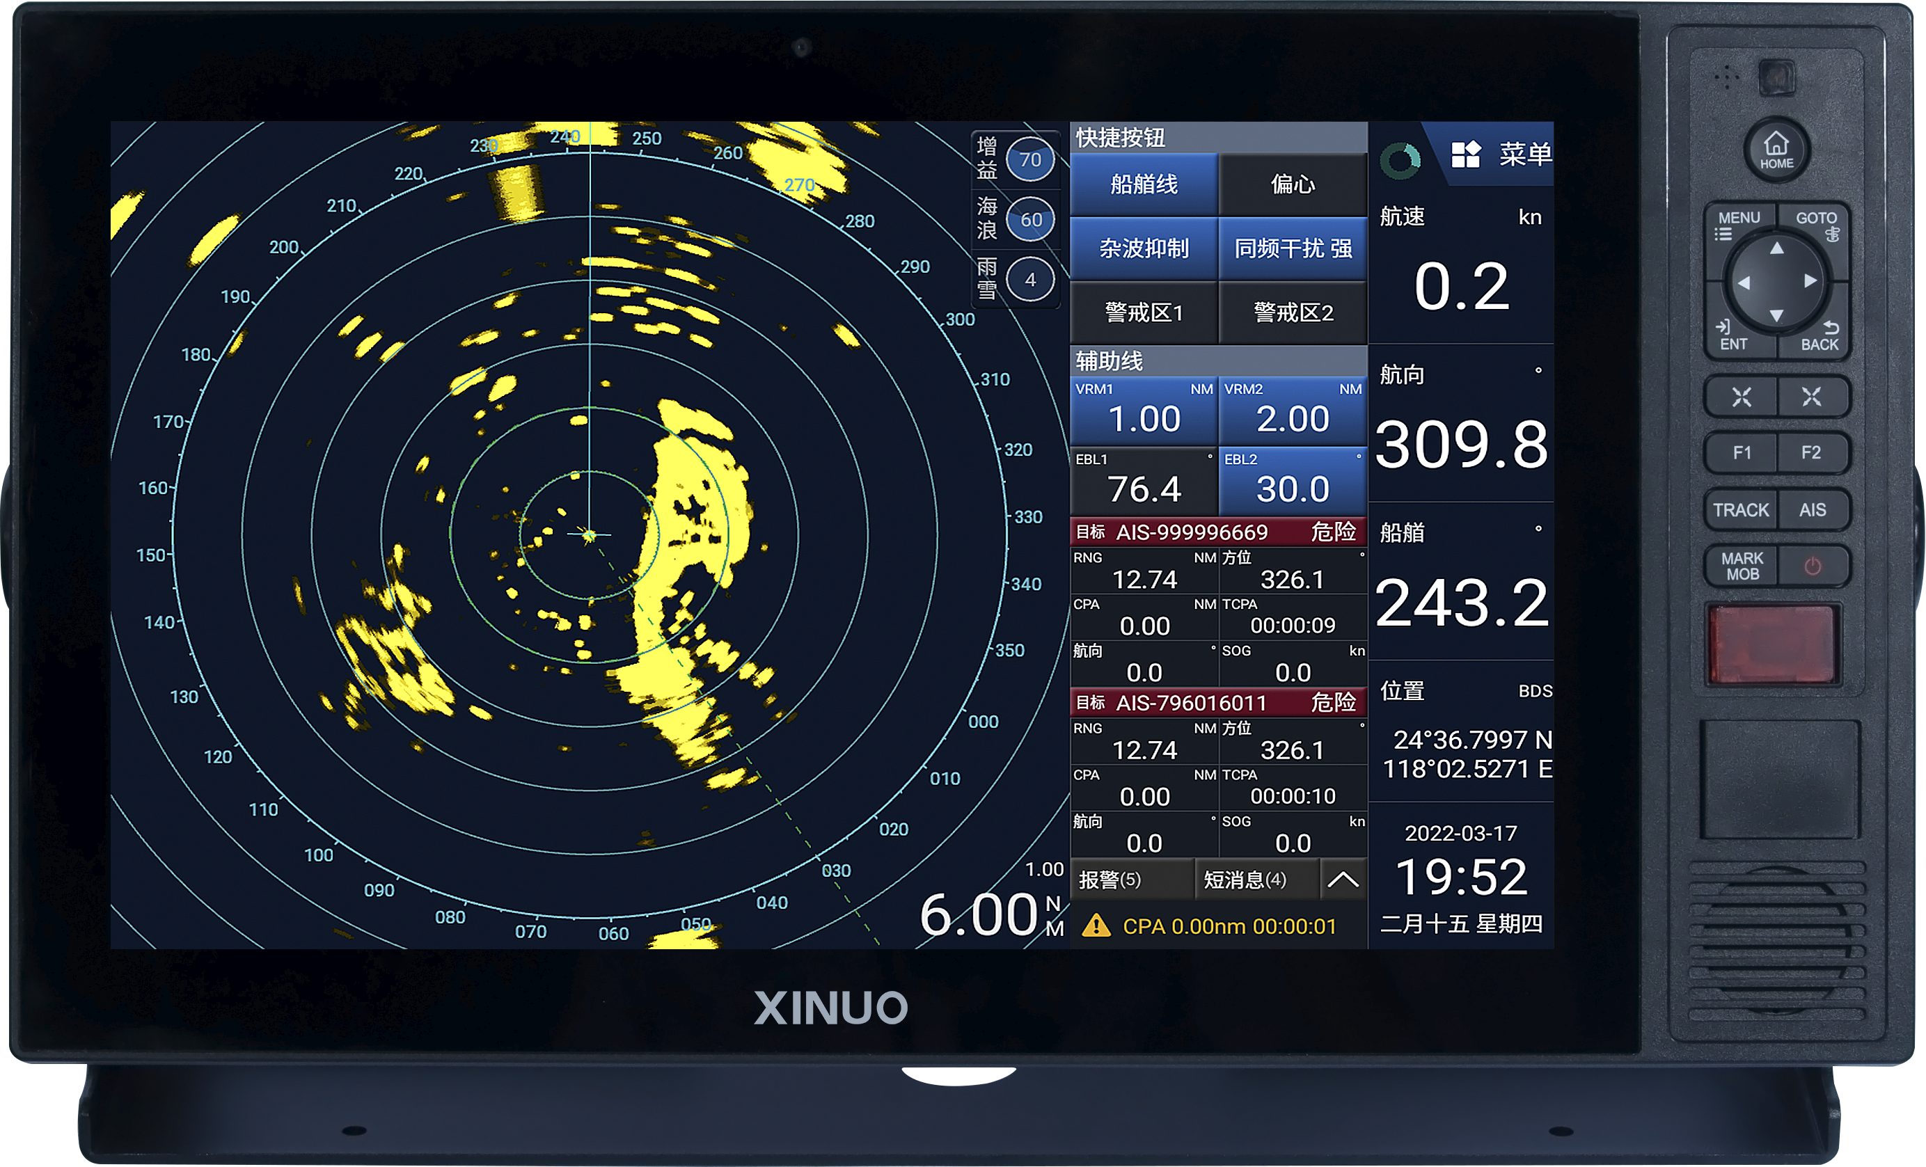Toggle 杂波抑制 clutter suppression

1144,248
